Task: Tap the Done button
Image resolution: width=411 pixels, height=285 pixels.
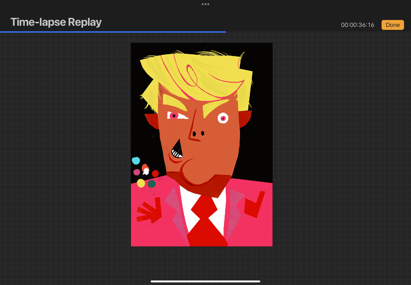Action: point(392,25)
